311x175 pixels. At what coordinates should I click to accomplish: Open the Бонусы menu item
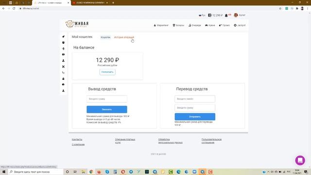pyautogui.click(x=178, y=25)
